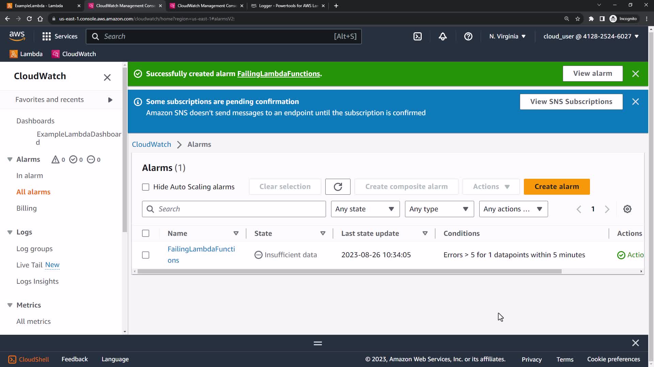The image size is (654, 367).
Task: Click the horizontal table scrollbar
Action: coord(349,272)
